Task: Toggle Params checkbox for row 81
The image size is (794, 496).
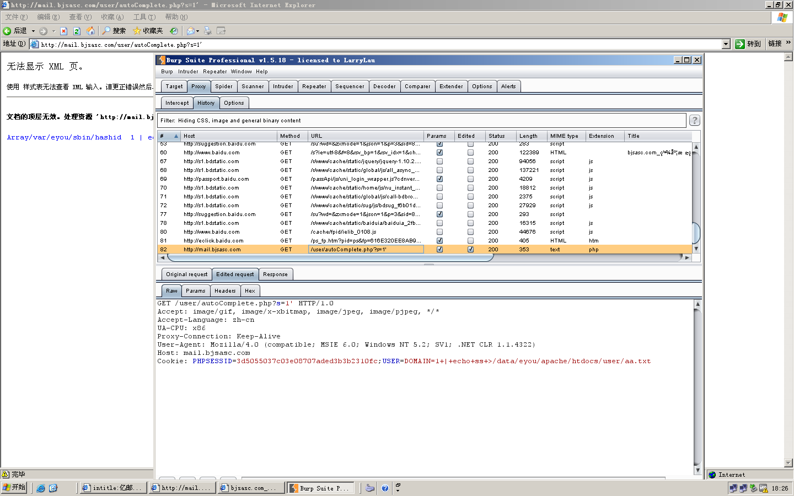Action: 439,240
